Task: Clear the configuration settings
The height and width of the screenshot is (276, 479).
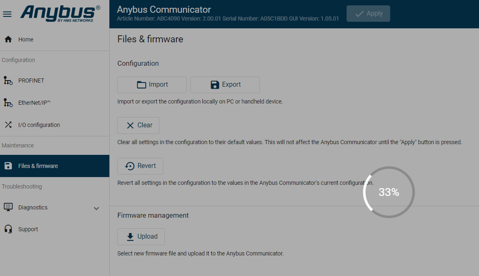Action: [139, 126]
